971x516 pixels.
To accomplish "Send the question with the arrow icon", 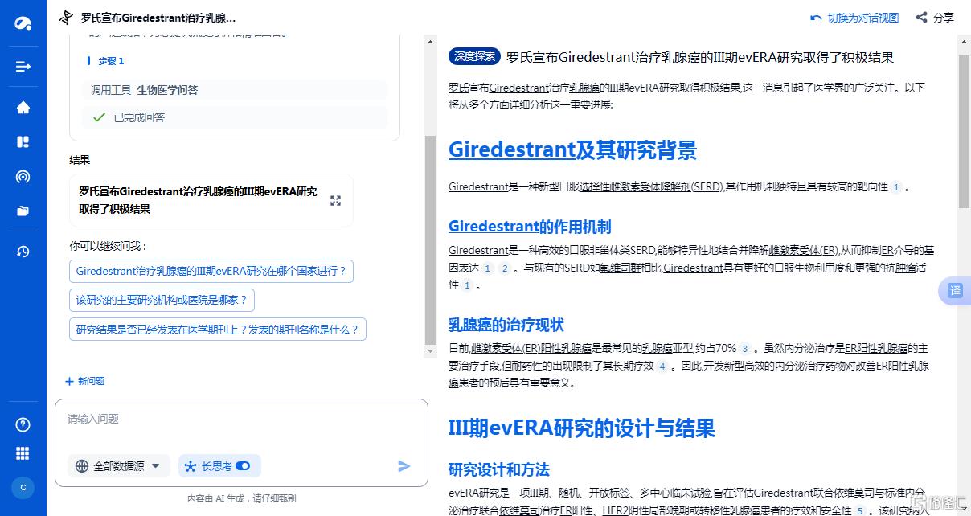I will point(404,466).
